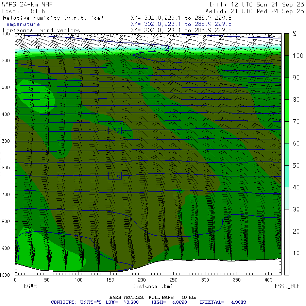Click the colorbar tick label 30
Image resolution: width=306 pixels, height=306 pixels.
tap(296, 209)
